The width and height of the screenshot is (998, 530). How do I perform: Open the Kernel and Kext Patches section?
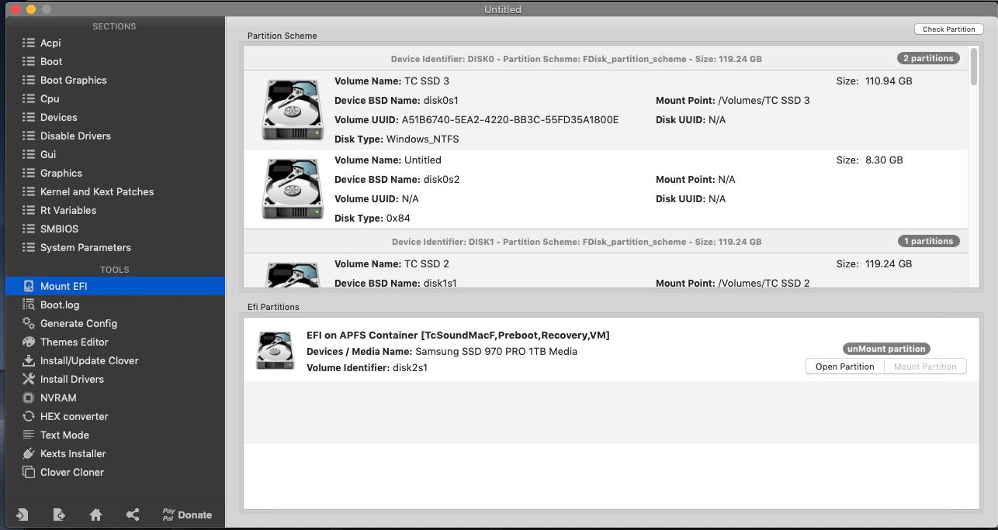[96, 191]
